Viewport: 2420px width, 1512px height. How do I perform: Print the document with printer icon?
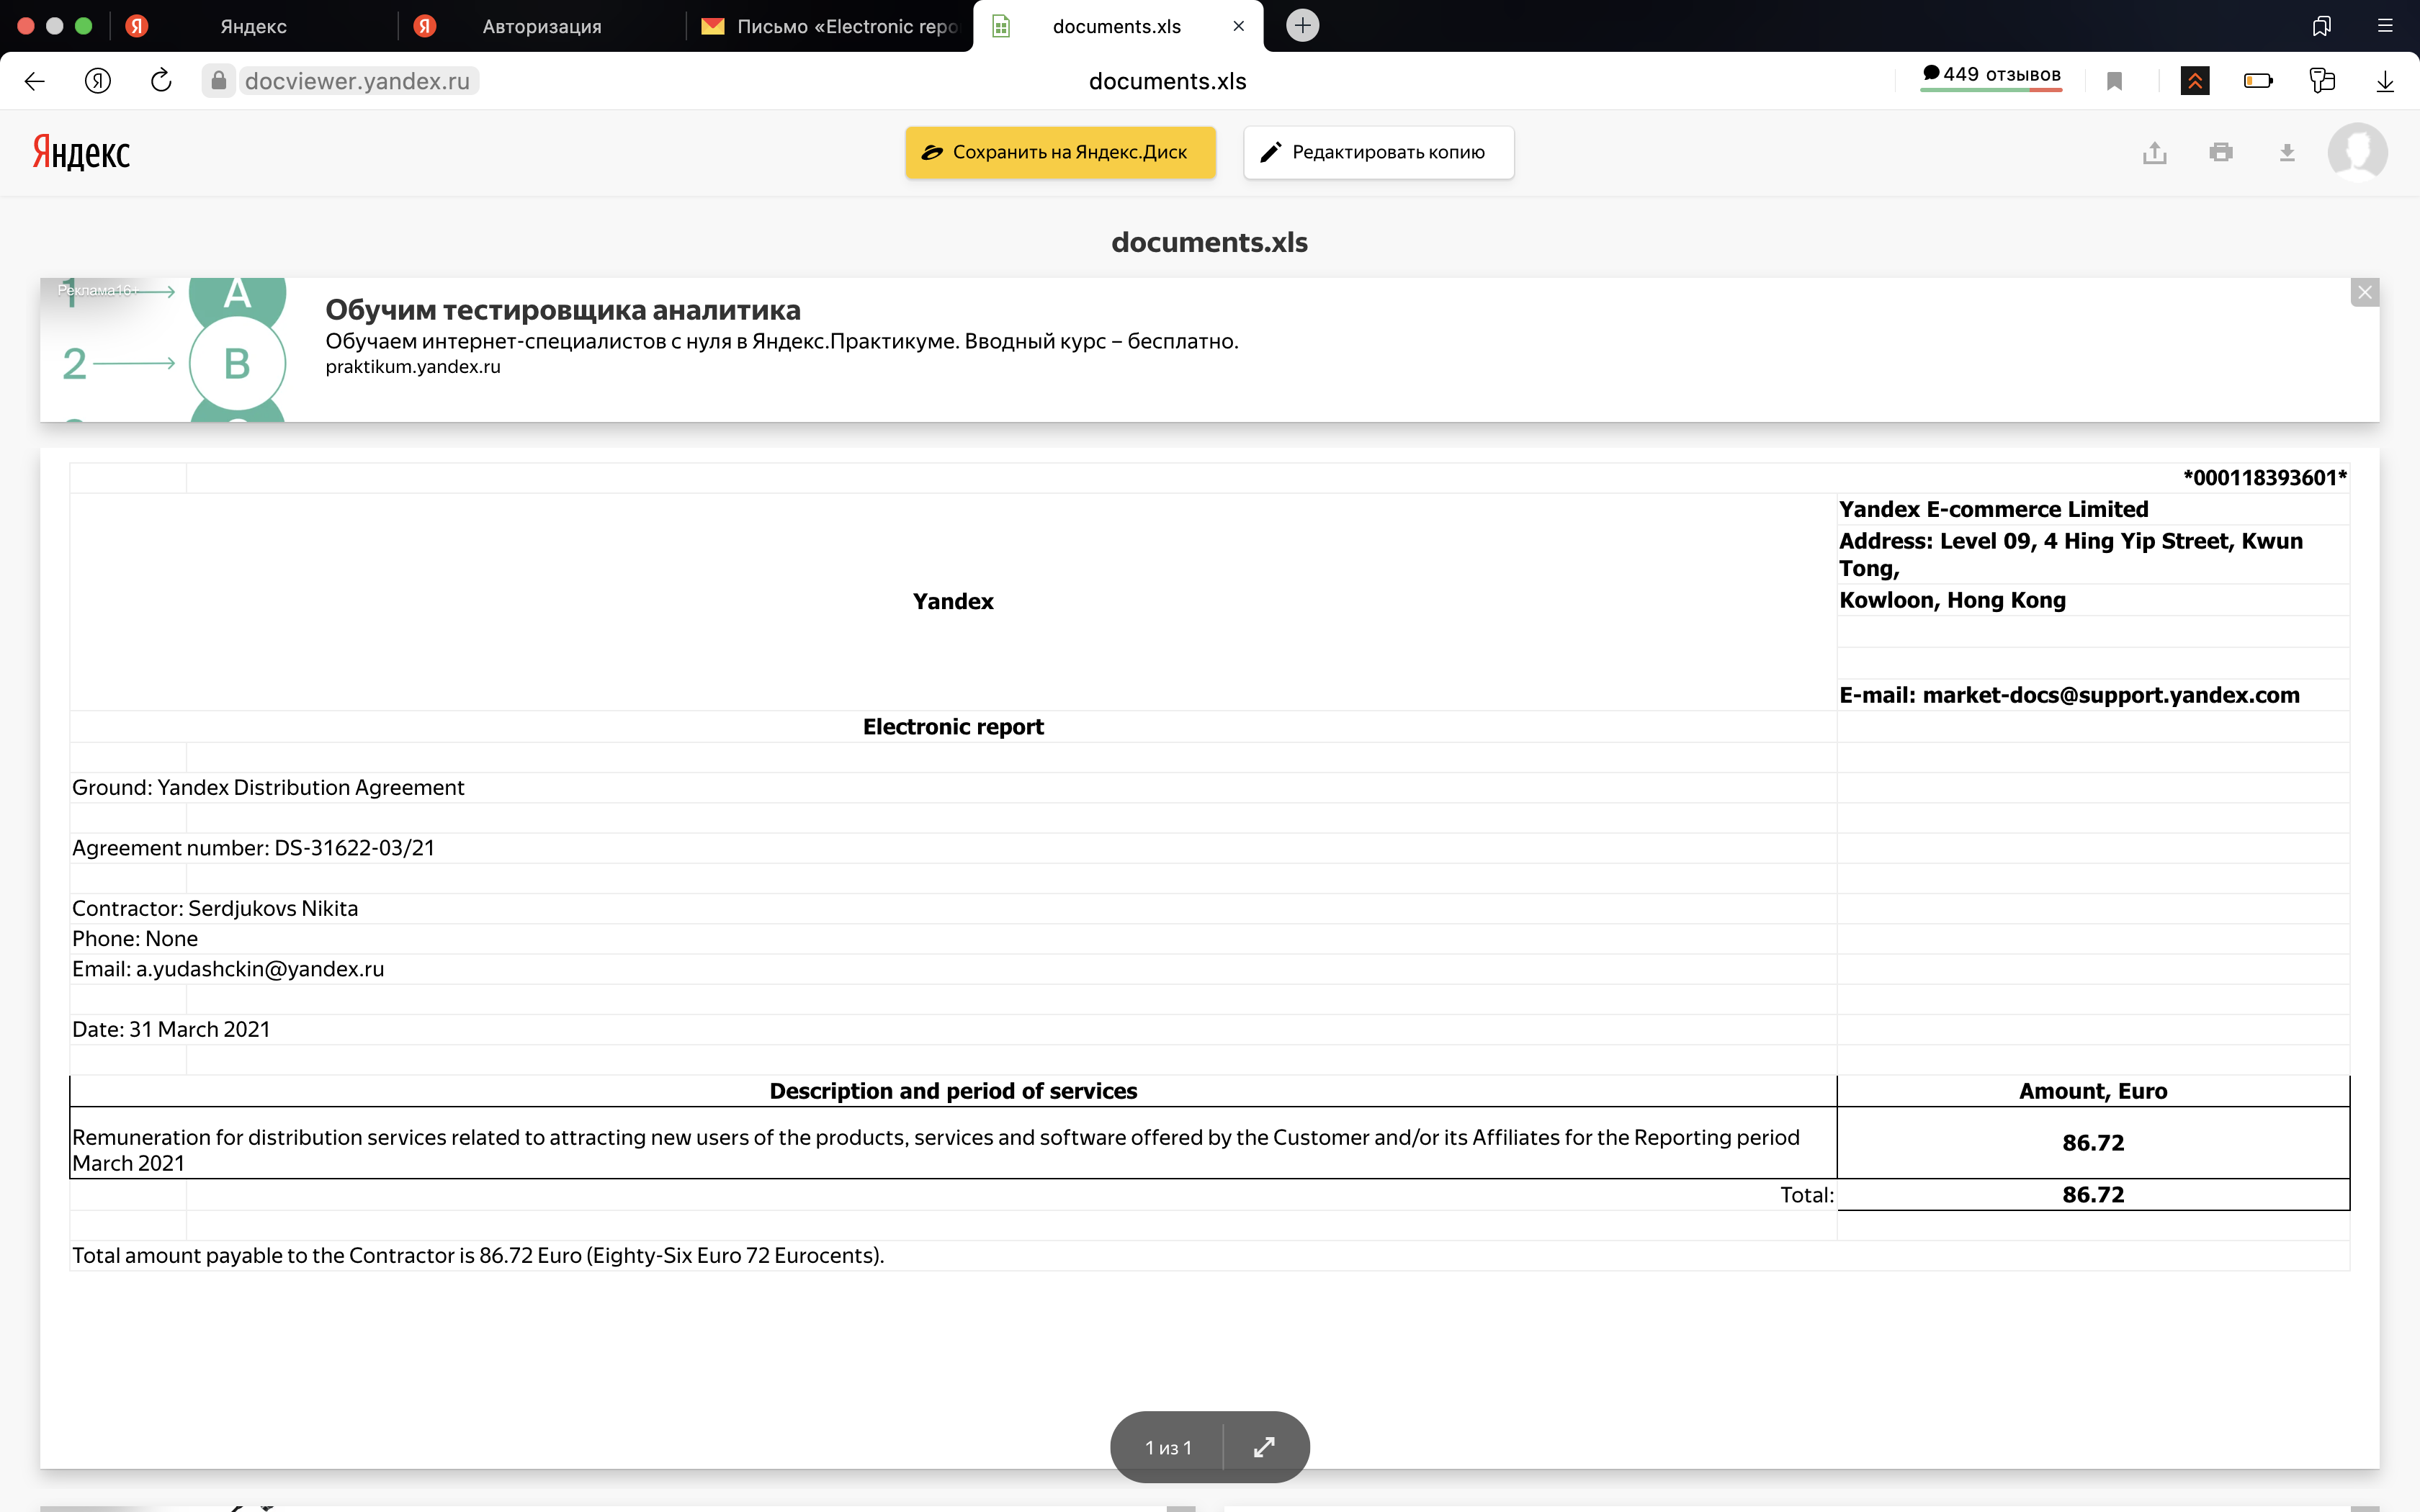(x=2221, y=152)
